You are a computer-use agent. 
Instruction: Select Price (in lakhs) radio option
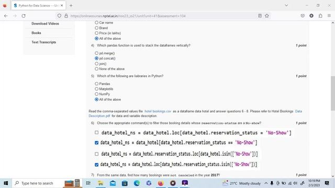96,33
